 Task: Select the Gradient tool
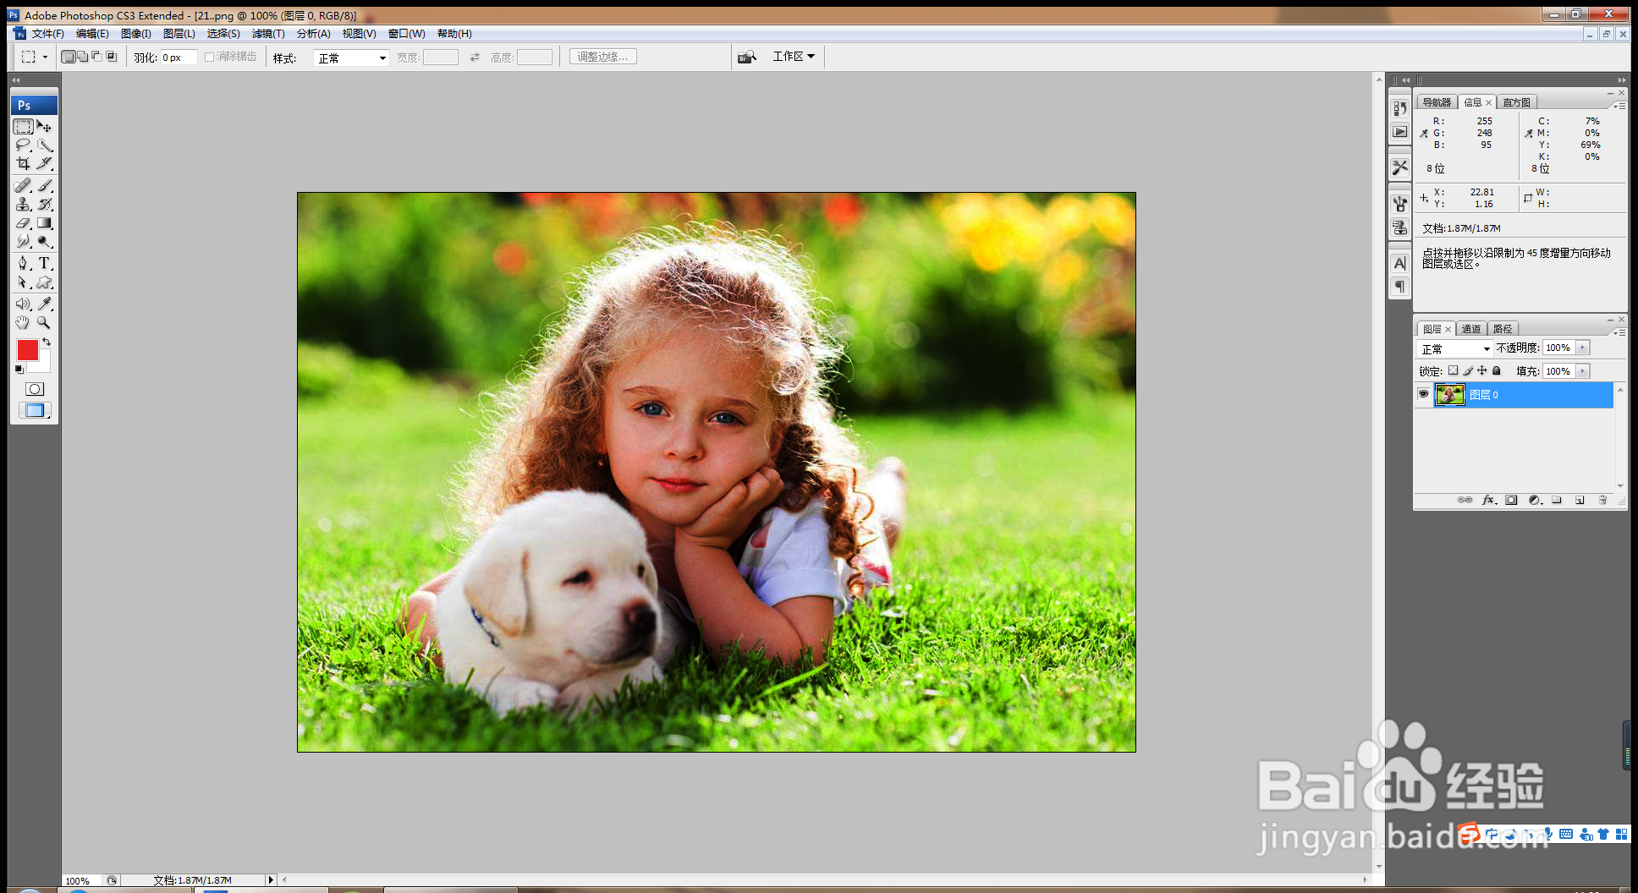pyautogui.click(x=45, y=223)
